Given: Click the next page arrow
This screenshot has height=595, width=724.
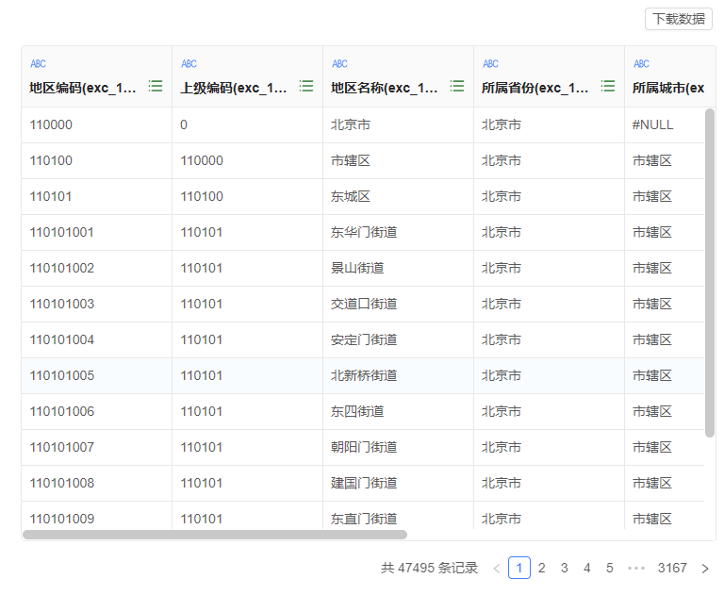Looking at the screenshot, I should pyautogui.click(x=704, y=568).
